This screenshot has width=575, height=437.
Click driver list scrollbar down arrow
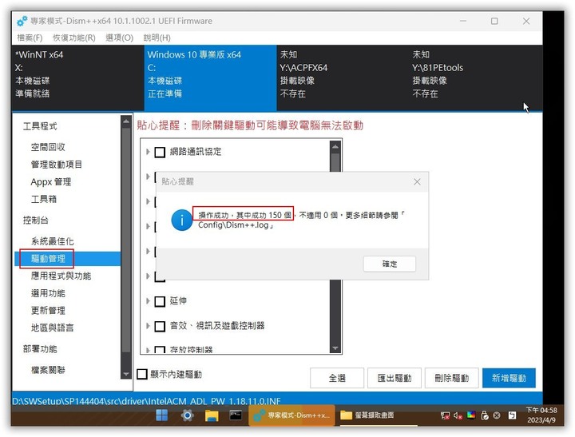(335, 348)
